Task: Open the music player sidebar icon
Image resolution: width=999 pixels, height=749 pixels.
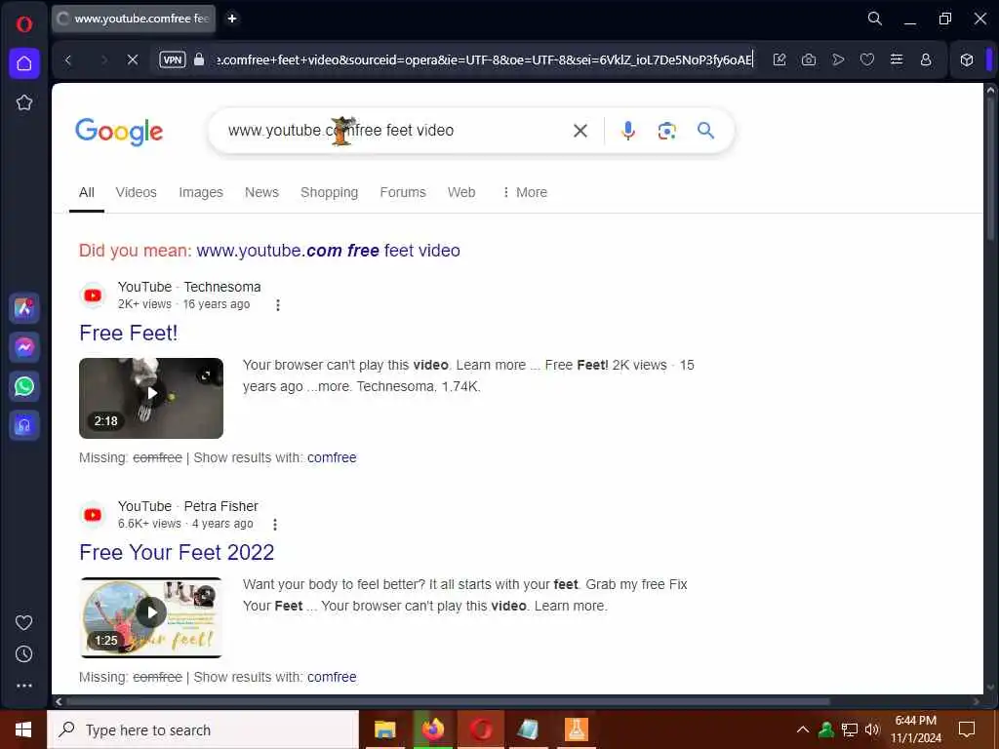Action: (x=24, y=425)
